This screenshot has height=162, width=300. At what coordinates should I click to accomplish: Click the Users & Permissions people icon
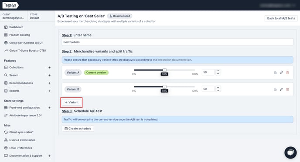pos(6,140)
